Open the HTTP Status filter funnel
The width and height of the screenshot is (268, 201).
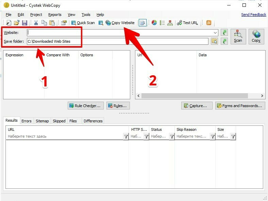click(146, 137)
